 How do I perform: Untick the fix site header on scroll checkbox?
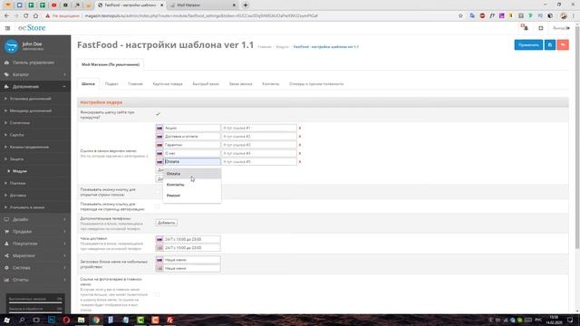158,114
